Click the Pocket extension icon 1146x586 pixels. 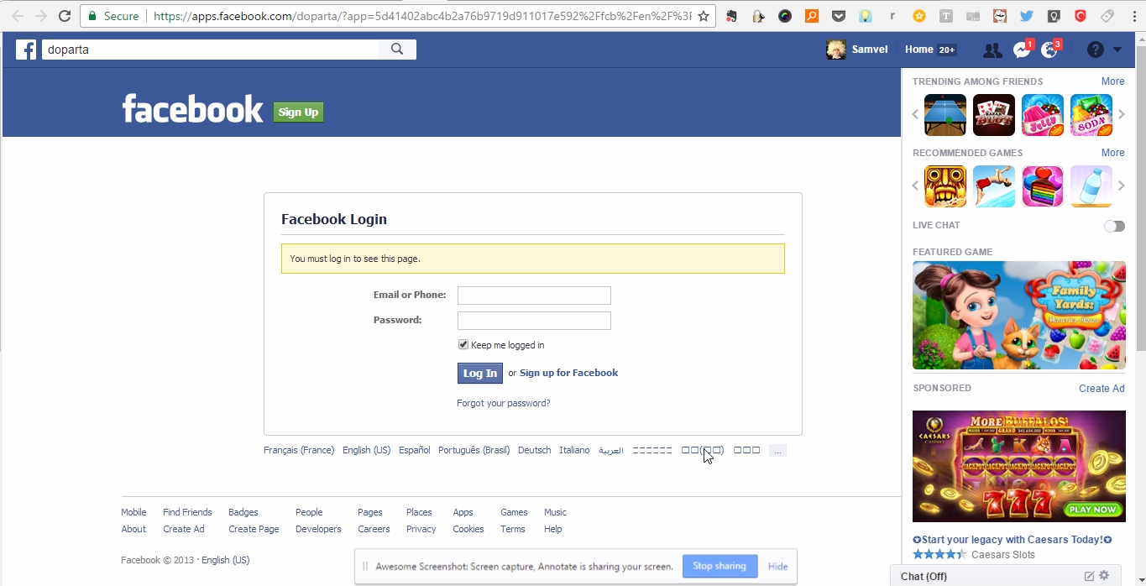839,16
